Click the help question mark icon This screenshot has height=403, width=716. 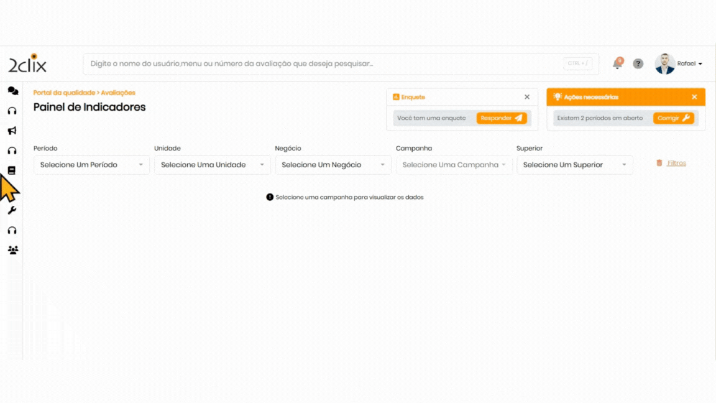pos(638,63)
